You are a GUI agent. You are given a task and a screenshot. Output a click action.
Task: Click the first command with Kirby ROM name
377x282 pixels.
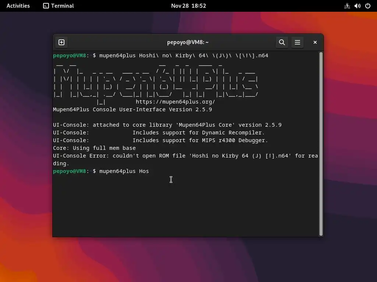tap(161, 56)
